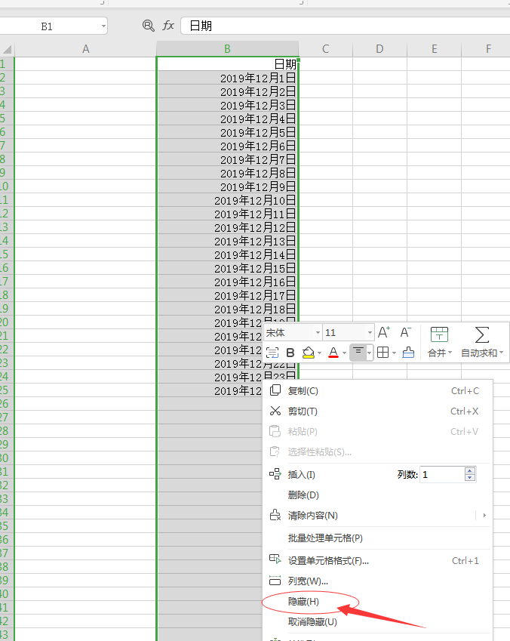Screen dimensions: 510x641
Task: Select column C header
Action: [x=326, y=49]
